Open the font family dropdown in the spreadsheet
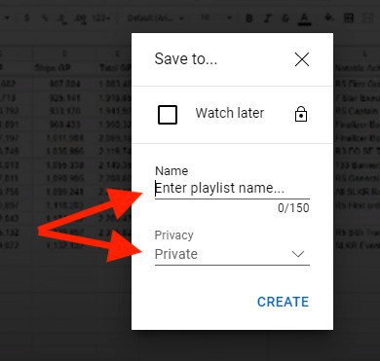380x361 pixels. [156, 18]
